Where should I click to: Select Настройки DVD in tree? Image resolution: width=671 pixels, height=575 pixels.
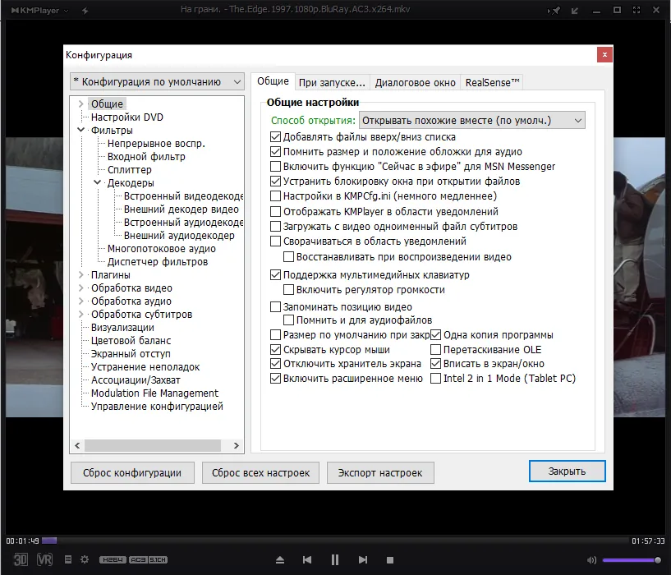(127, 117)
